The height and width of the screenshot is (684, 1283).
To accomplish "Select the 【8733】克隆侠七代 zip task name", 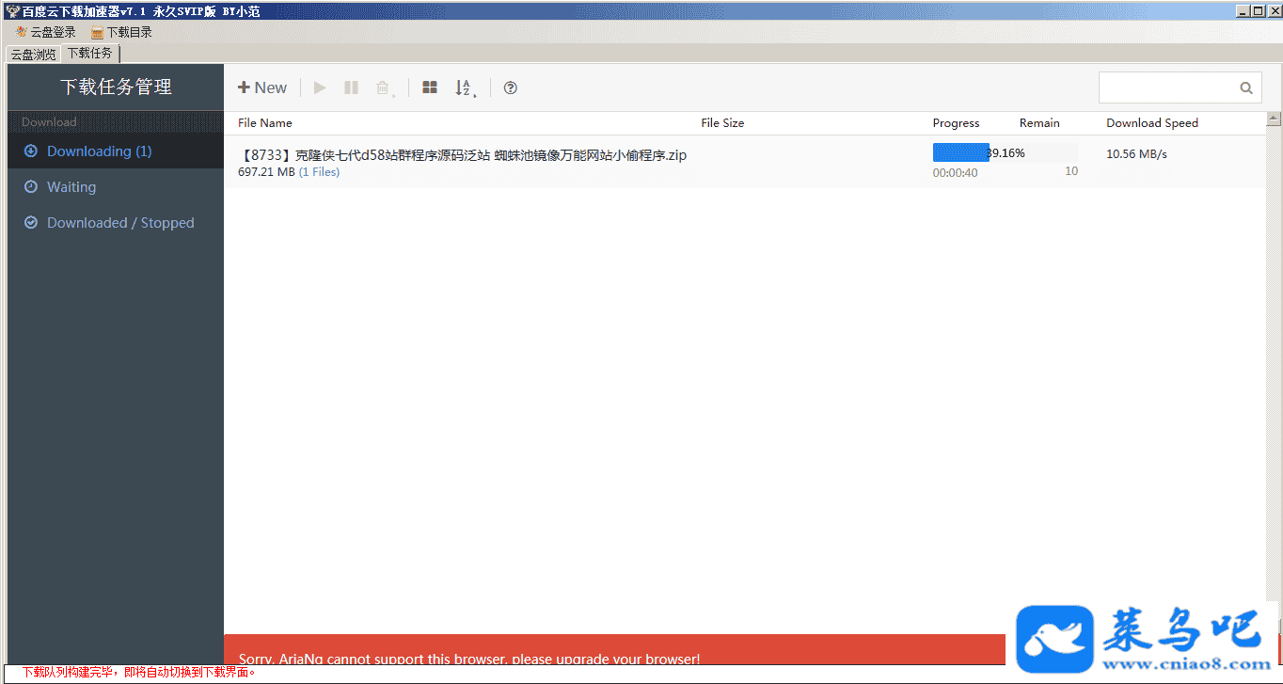I will click(x=463, y=155).
